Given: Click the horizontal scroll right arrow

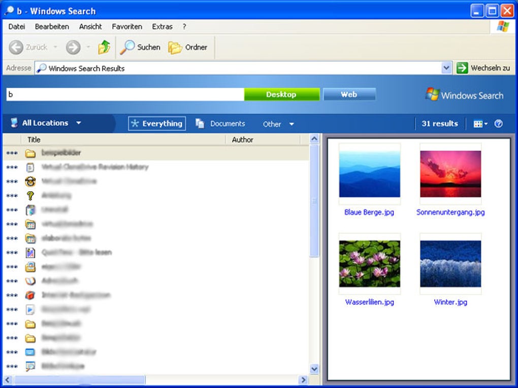Looking at the screenshot, I should tap(303, 380).
